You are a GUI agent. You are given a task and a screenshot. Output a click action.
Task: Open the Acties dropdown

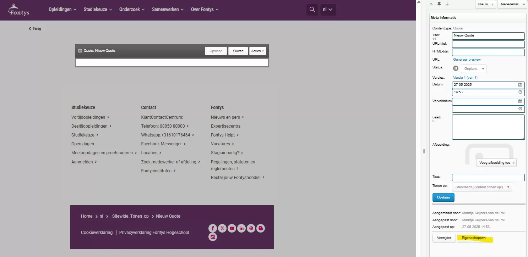pyautogui.click(x=257, y=51)
